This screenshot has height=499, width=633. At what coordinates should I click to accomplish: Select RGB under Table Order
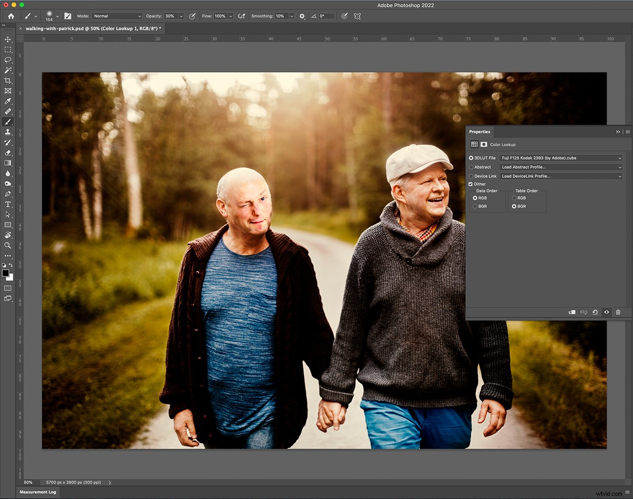[x=514, y=198]
